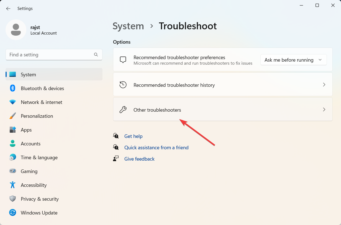
Task: Click the Windows Update sync icon
Action: click(13, 213)
